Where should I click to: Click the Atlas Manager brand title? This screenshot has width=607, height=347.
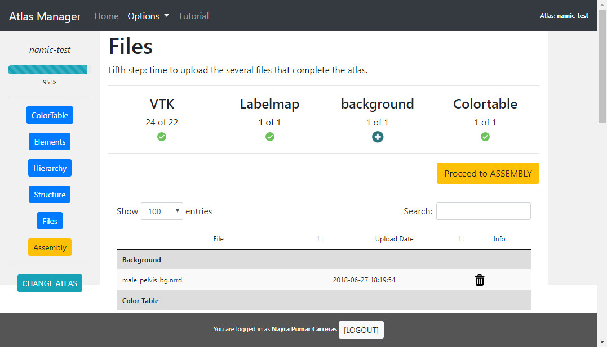click(x=45, y=16)
